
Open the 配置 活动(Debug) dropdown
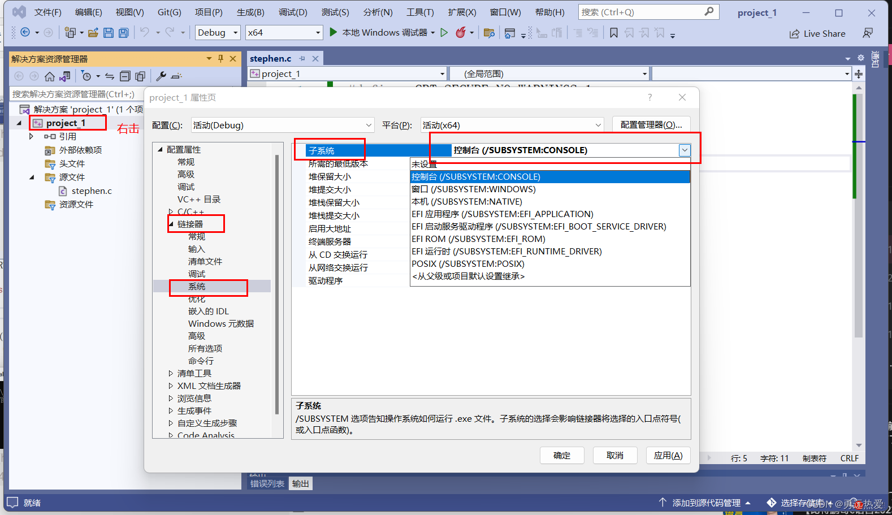(283, 125)
